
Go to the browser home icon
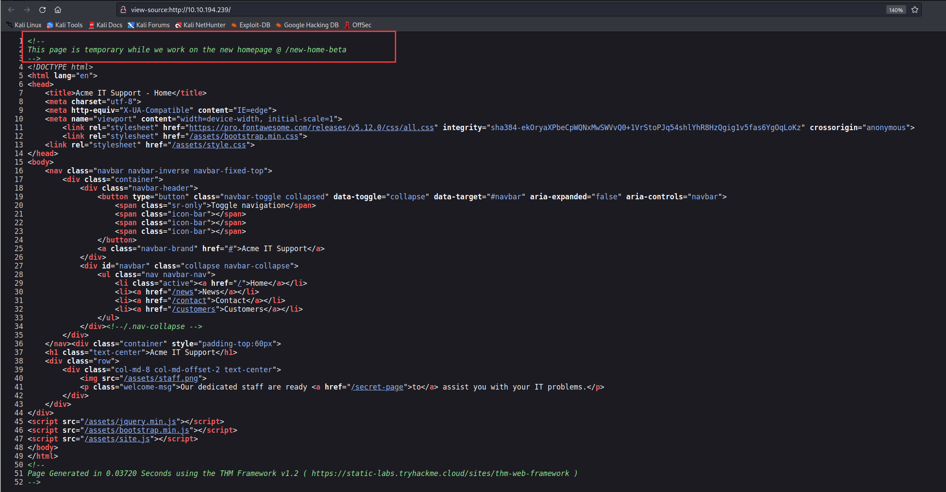click(58, 10)
